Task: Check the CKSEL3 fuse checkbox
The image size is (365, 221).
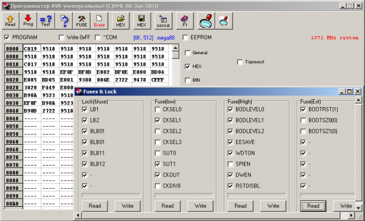Action: [158, 142]
